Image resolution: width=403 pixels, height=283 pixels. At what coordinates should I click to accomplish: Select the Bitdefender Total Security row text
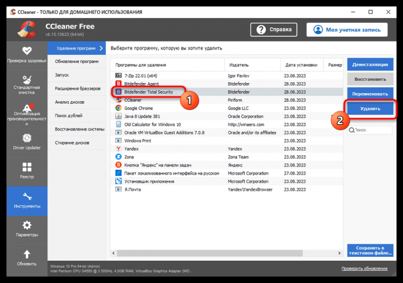pos(149,92)
